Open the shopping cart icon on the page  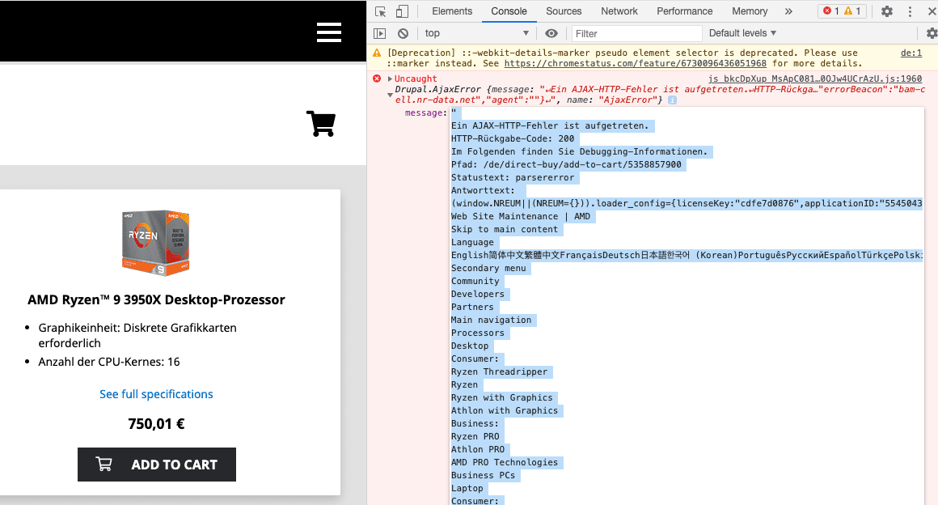[321, 123]
